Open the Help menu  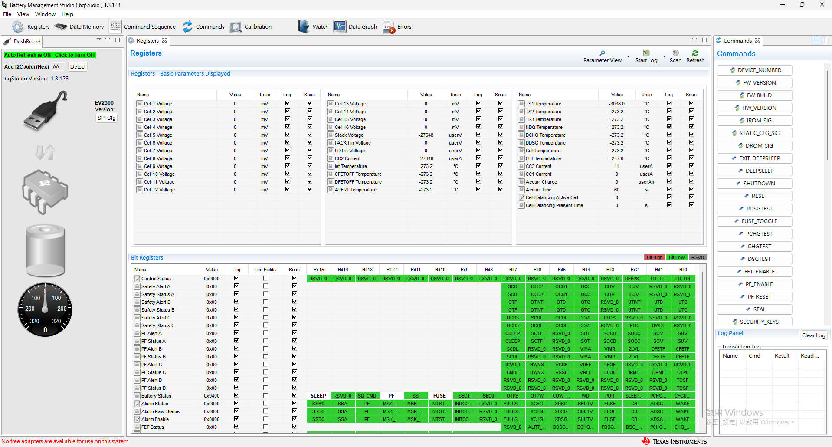coord(67,14)
